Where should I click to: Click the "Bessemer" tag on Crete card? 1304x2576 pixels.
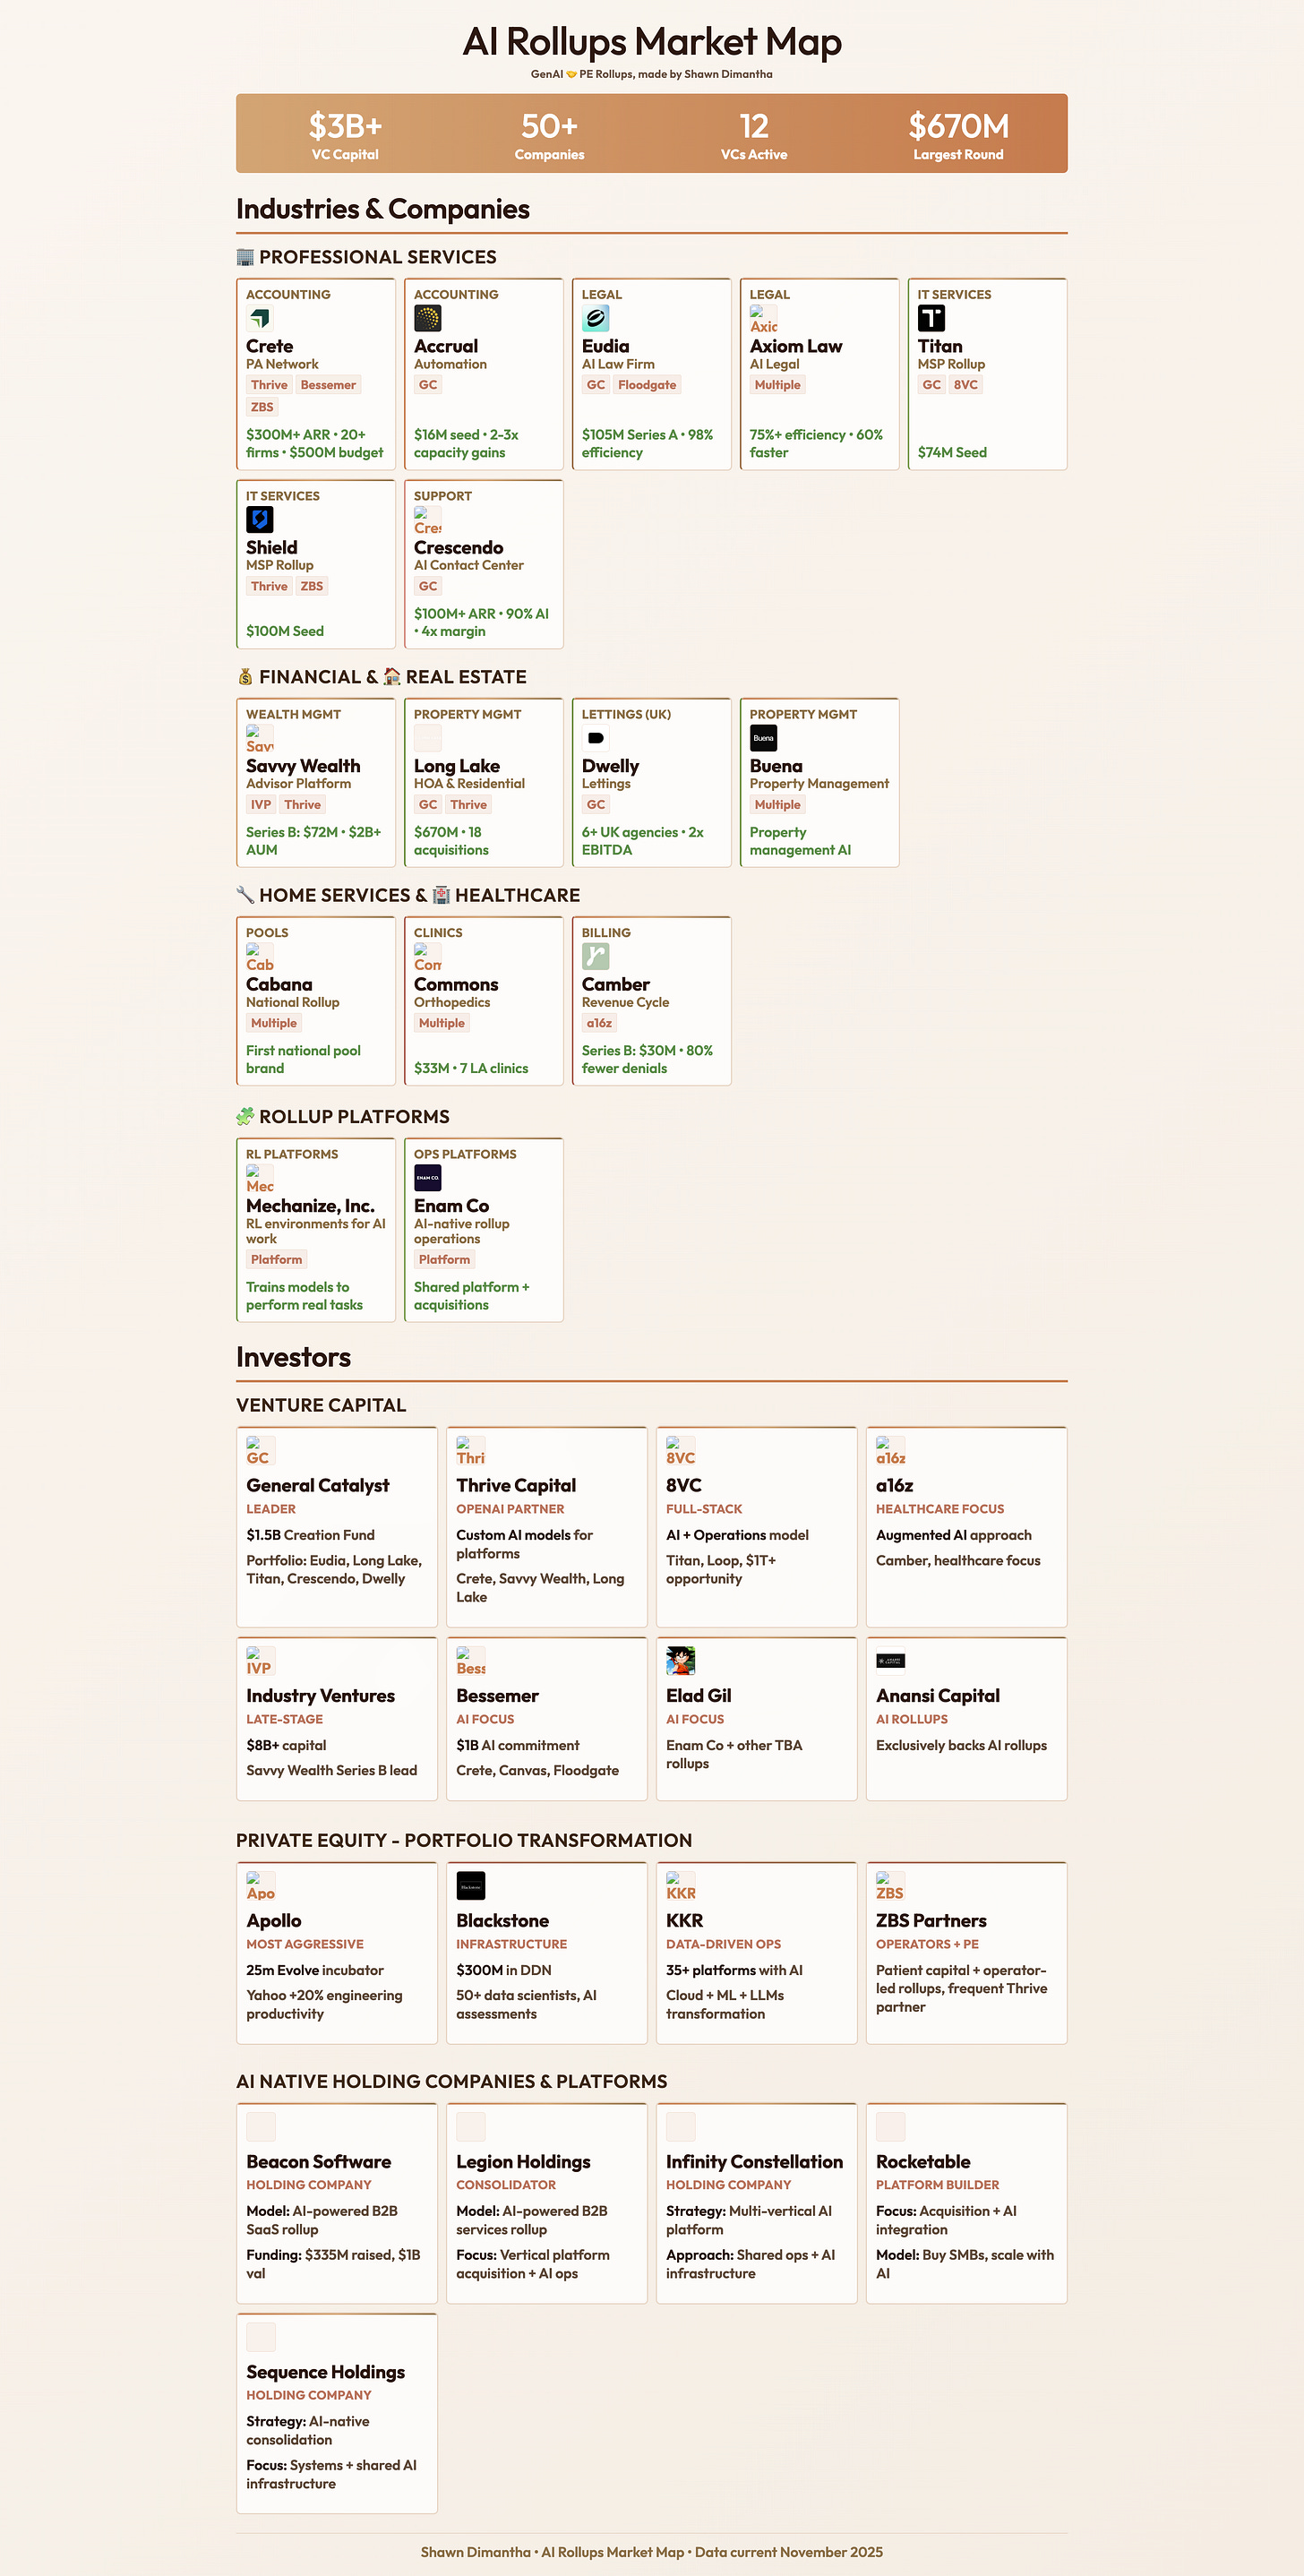[328, 385]
